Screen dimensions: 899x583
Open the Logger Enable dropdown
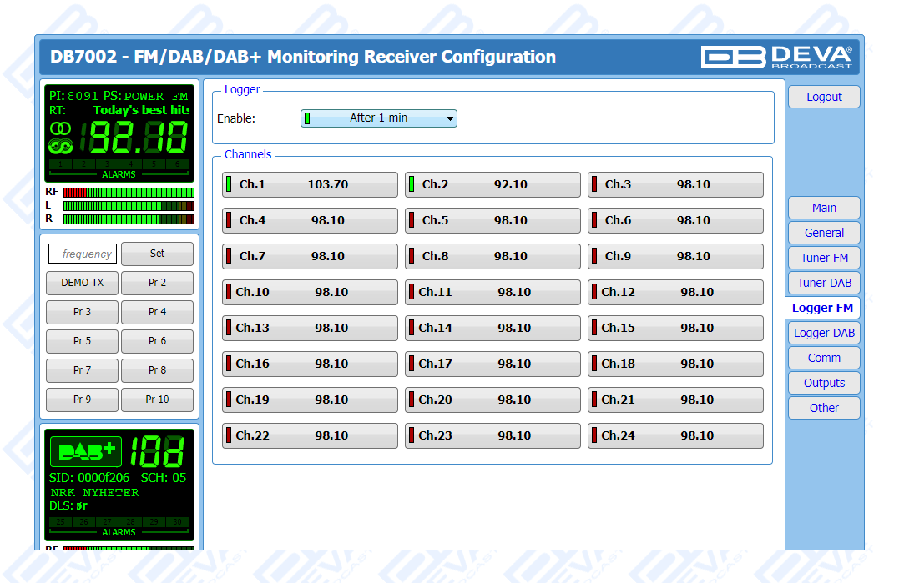378,118
